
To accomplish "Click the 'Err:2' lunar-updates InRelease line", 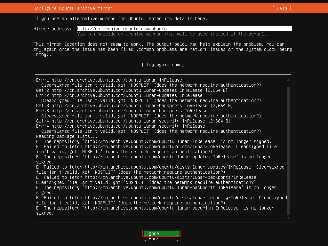I will [119, 95].
